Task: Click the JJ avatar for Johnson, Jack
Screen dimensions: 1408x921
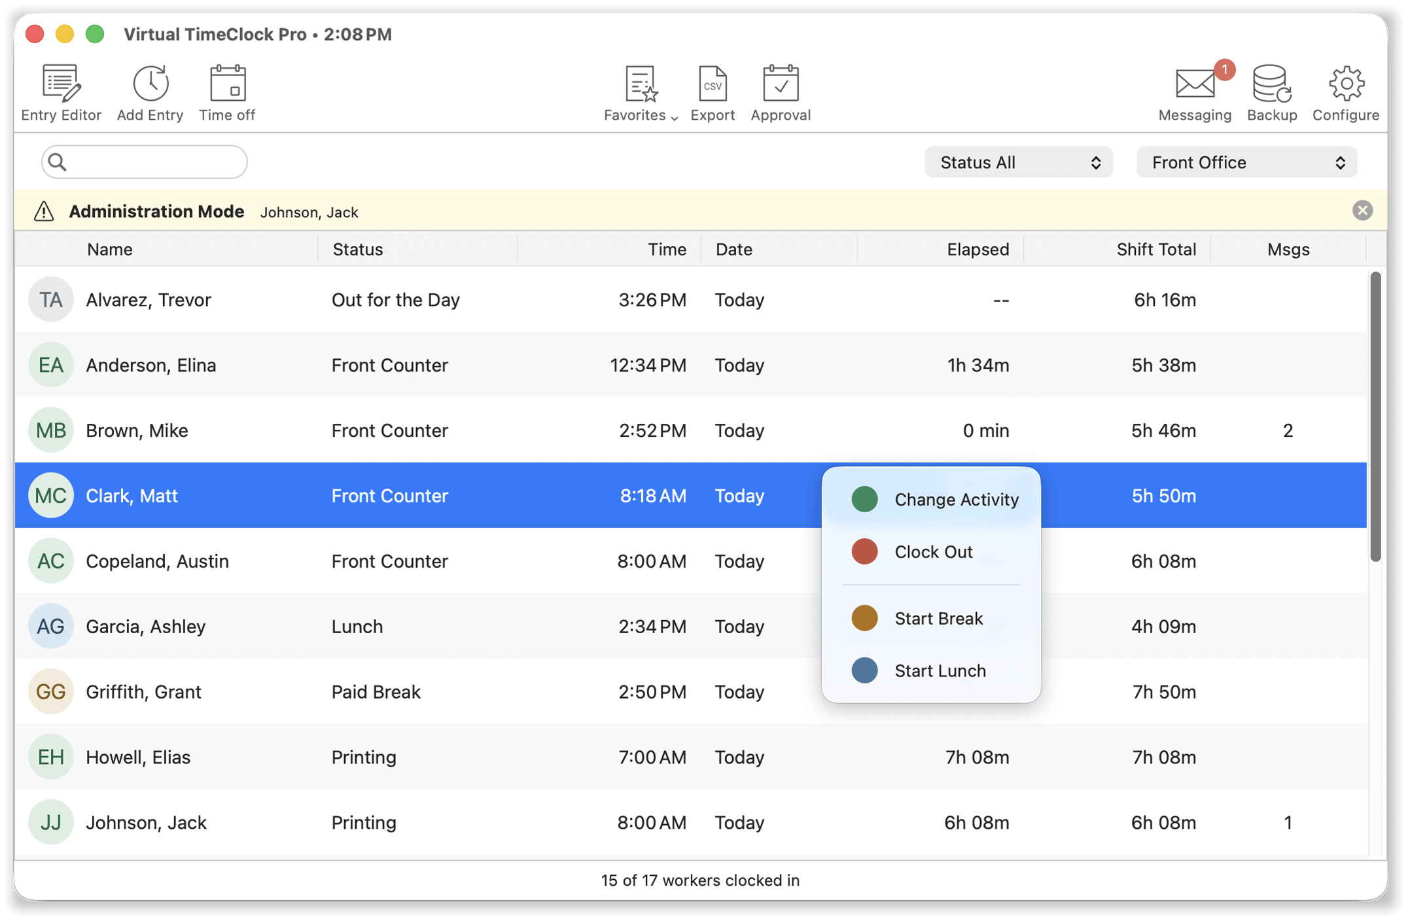Action: [51, 823]
